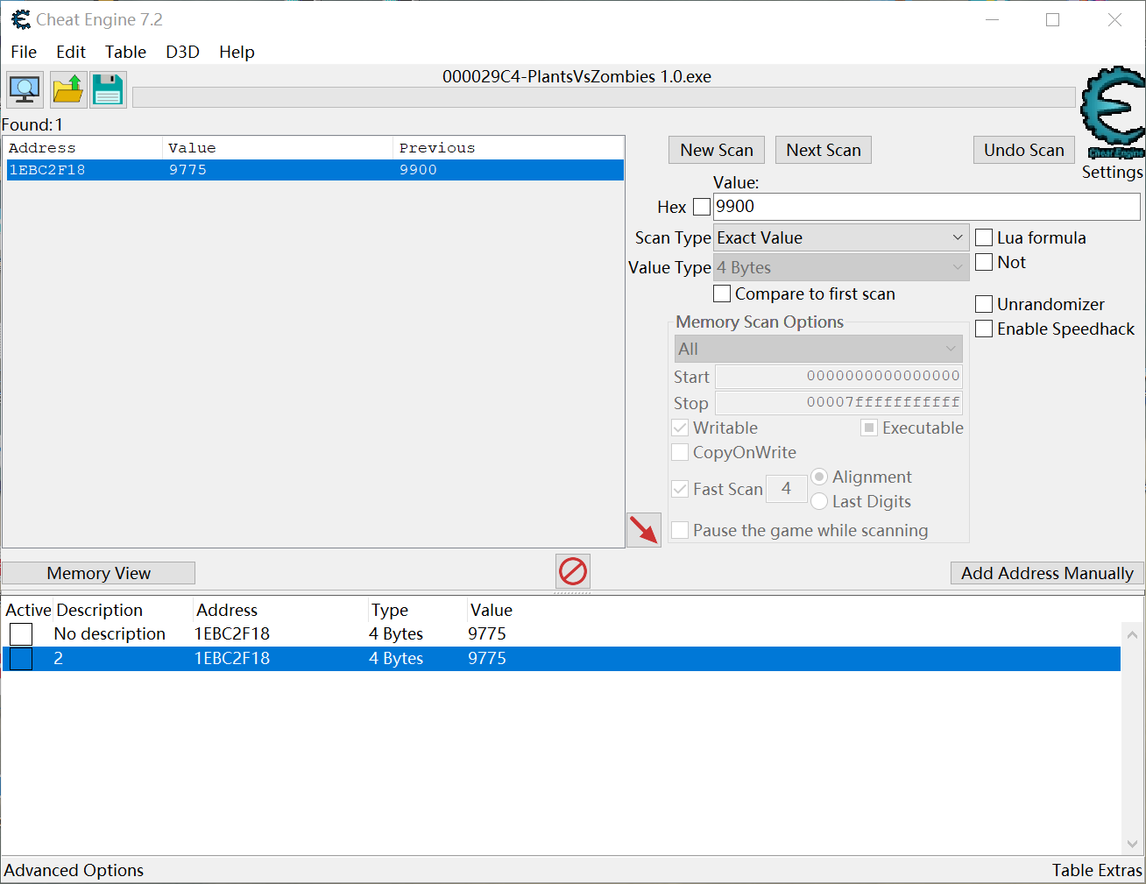1146x884 pixels.
Task: Activate the 'No description' entry checkbox
Action: click(x=21, y=634)
